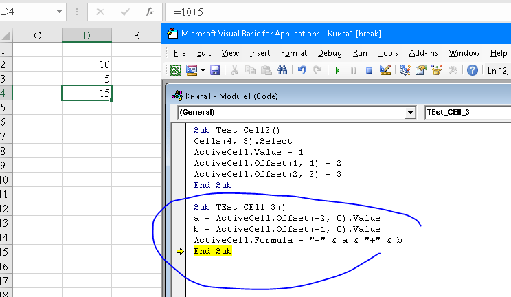Open the Object Browser icon
This screenshot has width=511, height=297.
[x=437, y=70]
